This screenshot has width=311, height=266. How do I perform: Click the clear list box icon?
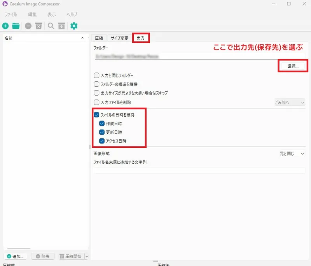click(38, 26)
